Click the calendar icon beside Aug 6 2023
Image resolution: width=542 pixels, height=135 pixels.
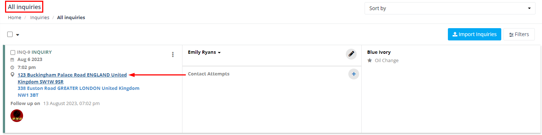click(12, 60)
